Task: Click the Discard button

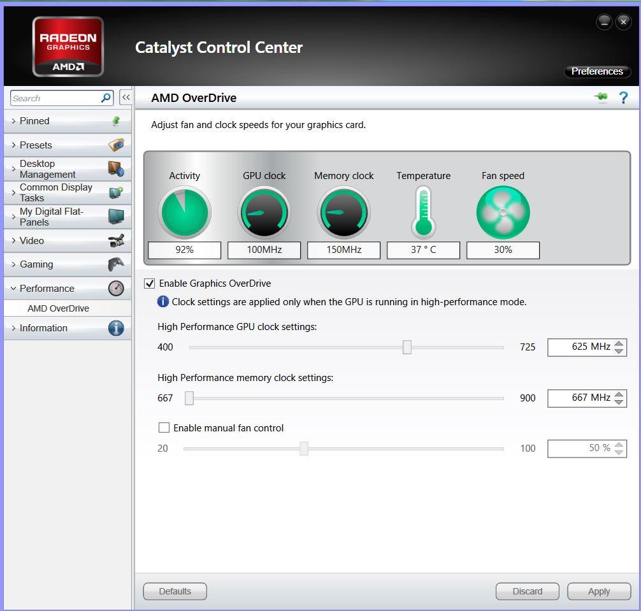Action: (x=528, y=591)
